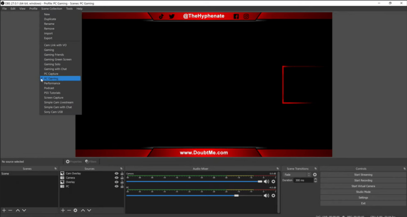
Task: Add a new scene with the plus icon
Action: pos(4,210)
